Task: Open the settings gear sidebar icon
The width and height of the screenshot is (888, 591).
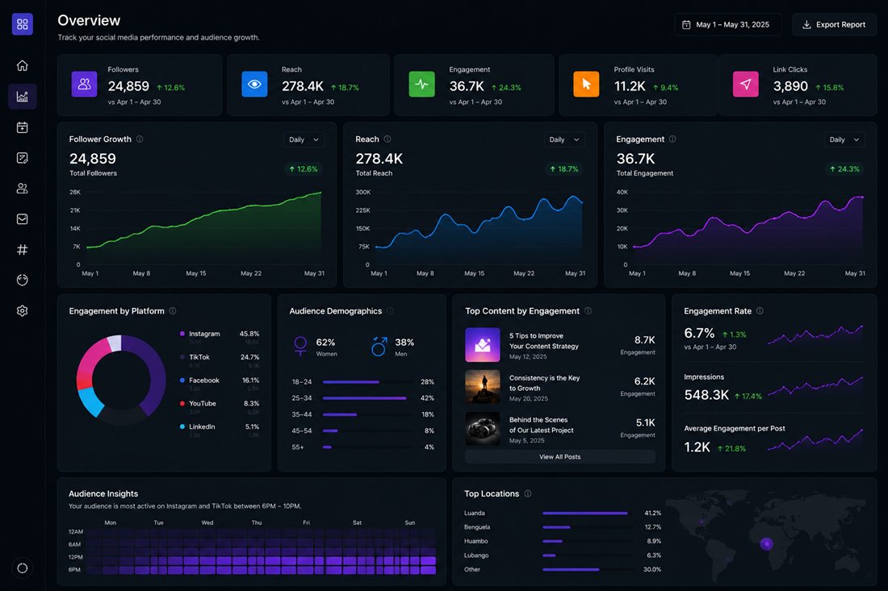Action: coord(22,310)
